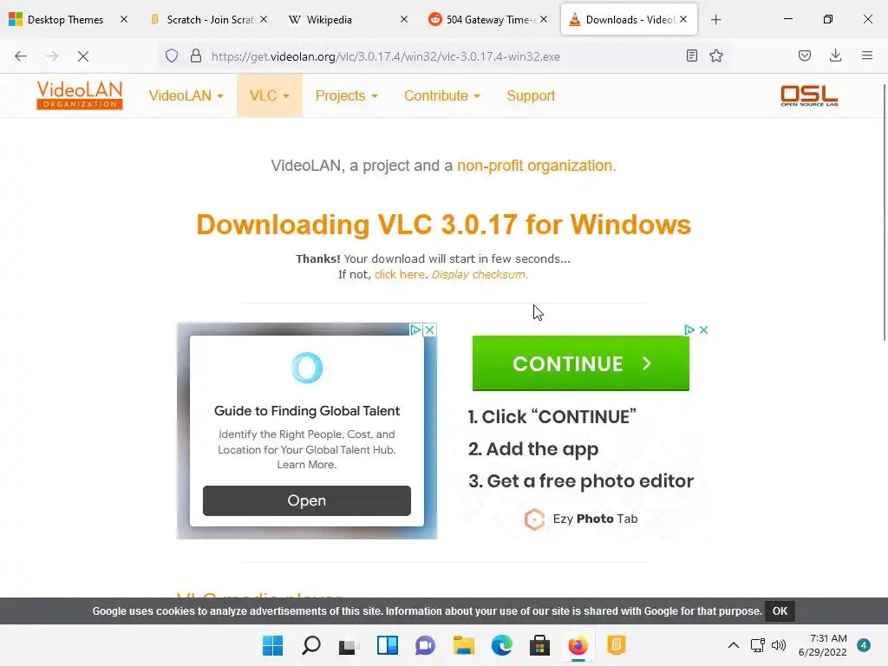
Task: Expand the VLC dropdown menu
Action: point(270,95)
